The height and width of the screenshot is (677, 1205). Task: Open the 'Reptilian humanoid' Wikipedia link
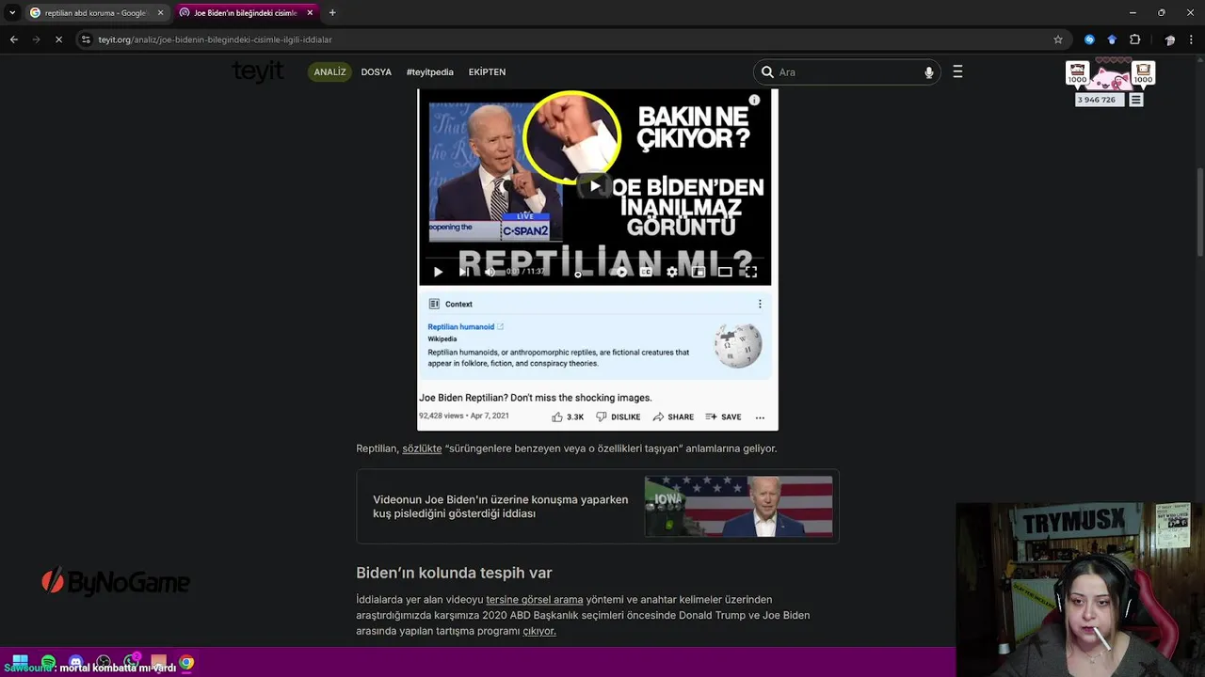tap(461, 326)
